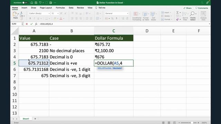Click the Fill Color bucket icon
Viewport: 221px width, 124px height.
(55, 18)
